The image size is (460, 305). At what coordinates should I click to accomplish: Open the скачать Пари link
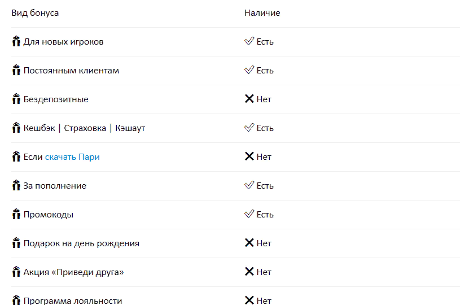point(72,157)
